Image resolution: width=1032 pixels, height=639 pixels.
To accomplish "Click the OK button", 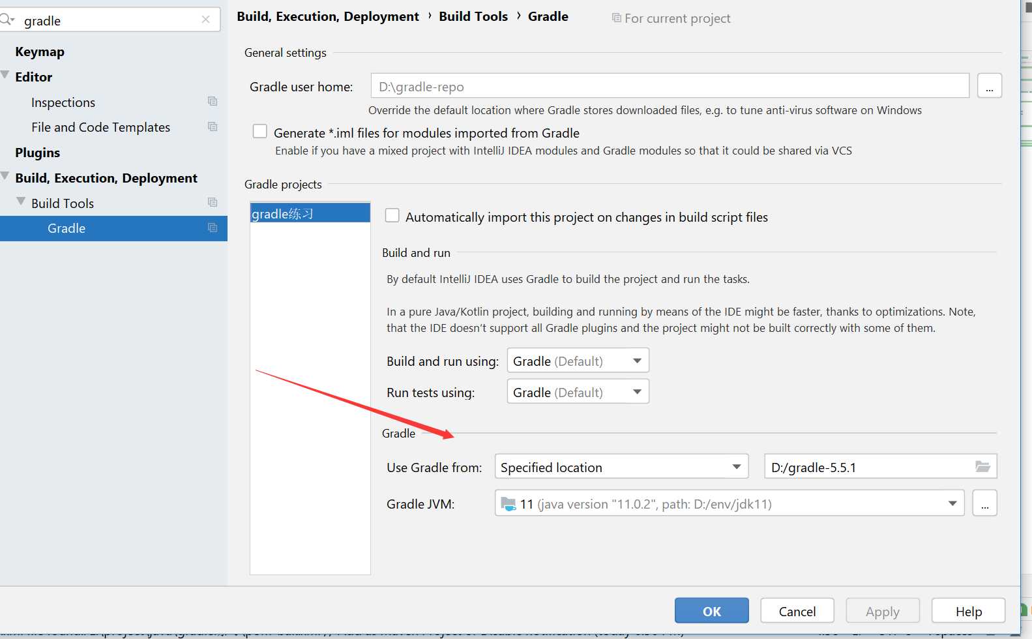I will coord(712,611).
